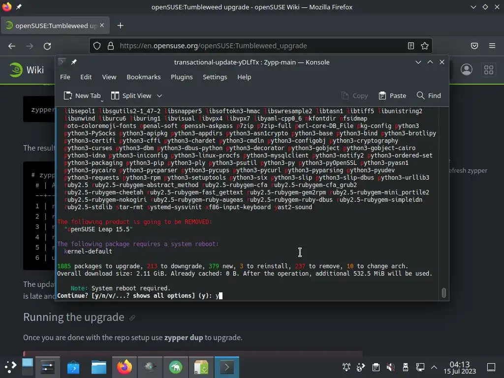Bookmark this page with star icon
Image resolution: width=504 pixels, height=378 pixels.
[425, 46]
